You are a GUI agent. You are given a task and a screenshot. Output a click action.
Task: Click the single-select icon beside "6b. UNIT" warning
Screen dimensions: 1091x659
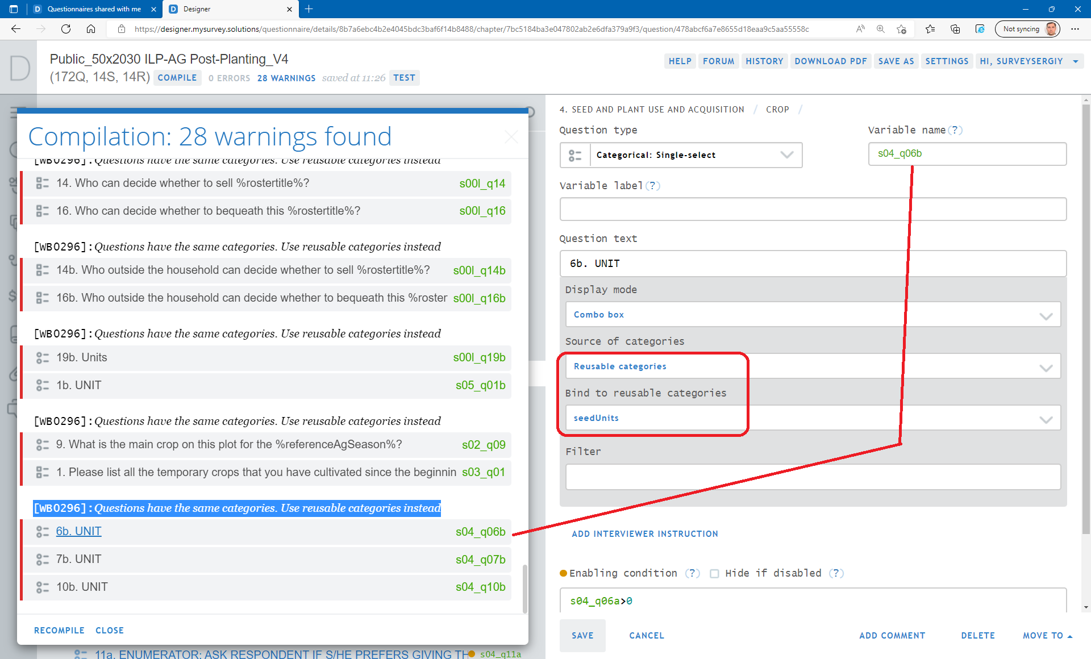pos(43,531)
